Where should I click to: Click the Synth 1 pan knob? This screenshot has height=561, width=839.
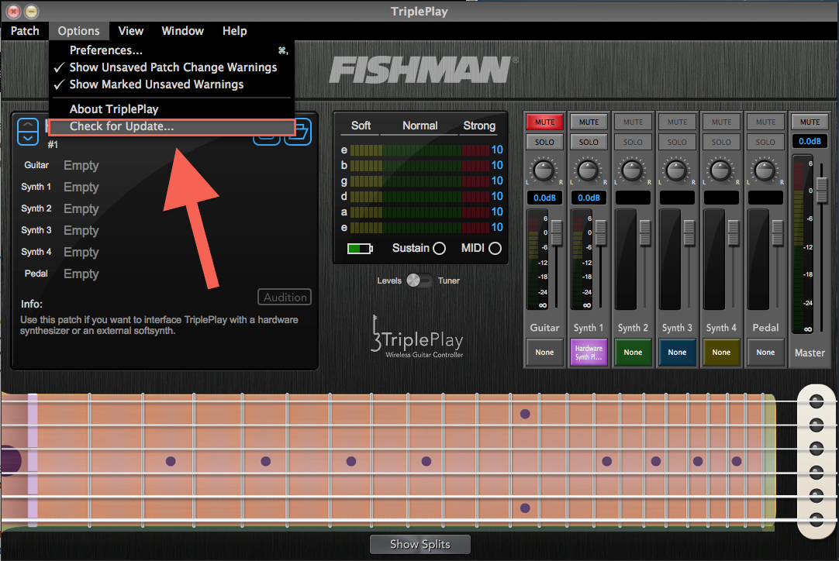tap(589, 170)
